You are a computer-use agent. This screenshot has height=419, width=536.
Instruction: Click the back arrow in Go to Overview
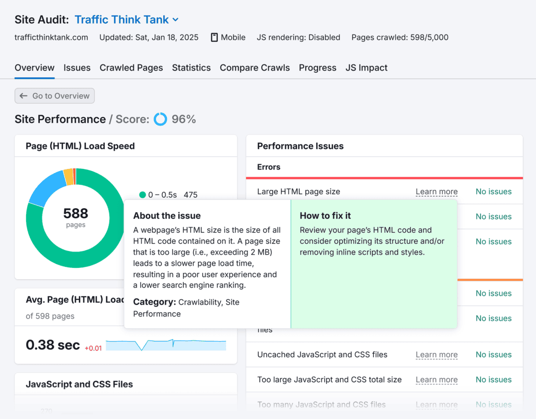tap(24, 96)
